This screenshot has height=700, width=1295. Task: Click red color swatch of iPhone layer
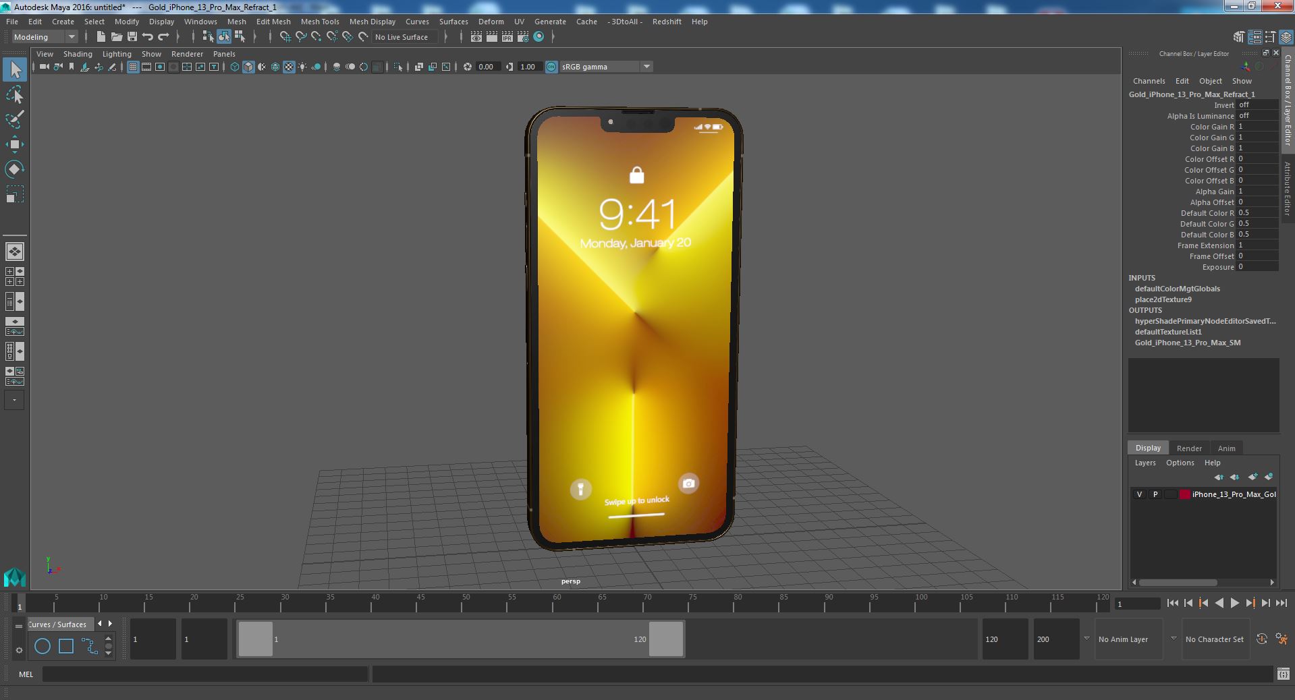tap(1184, 494)
